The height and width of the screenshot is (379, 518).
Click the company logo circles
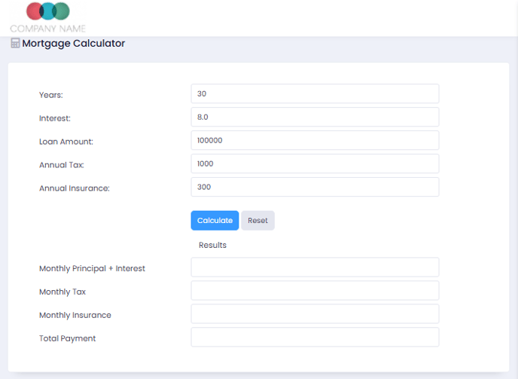48,11
